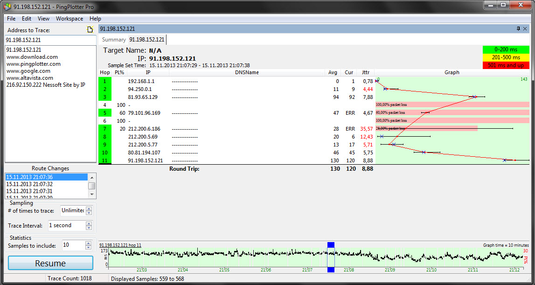This screenshot has height=285, width=535.
Task: Open the Workspace menu
Action: tap(69, 19)
